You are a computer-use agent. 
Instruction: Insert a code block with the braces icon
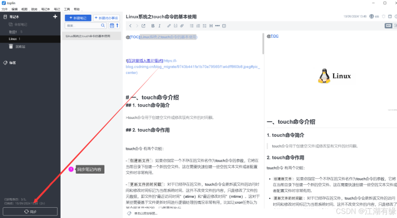coord(176,26)
